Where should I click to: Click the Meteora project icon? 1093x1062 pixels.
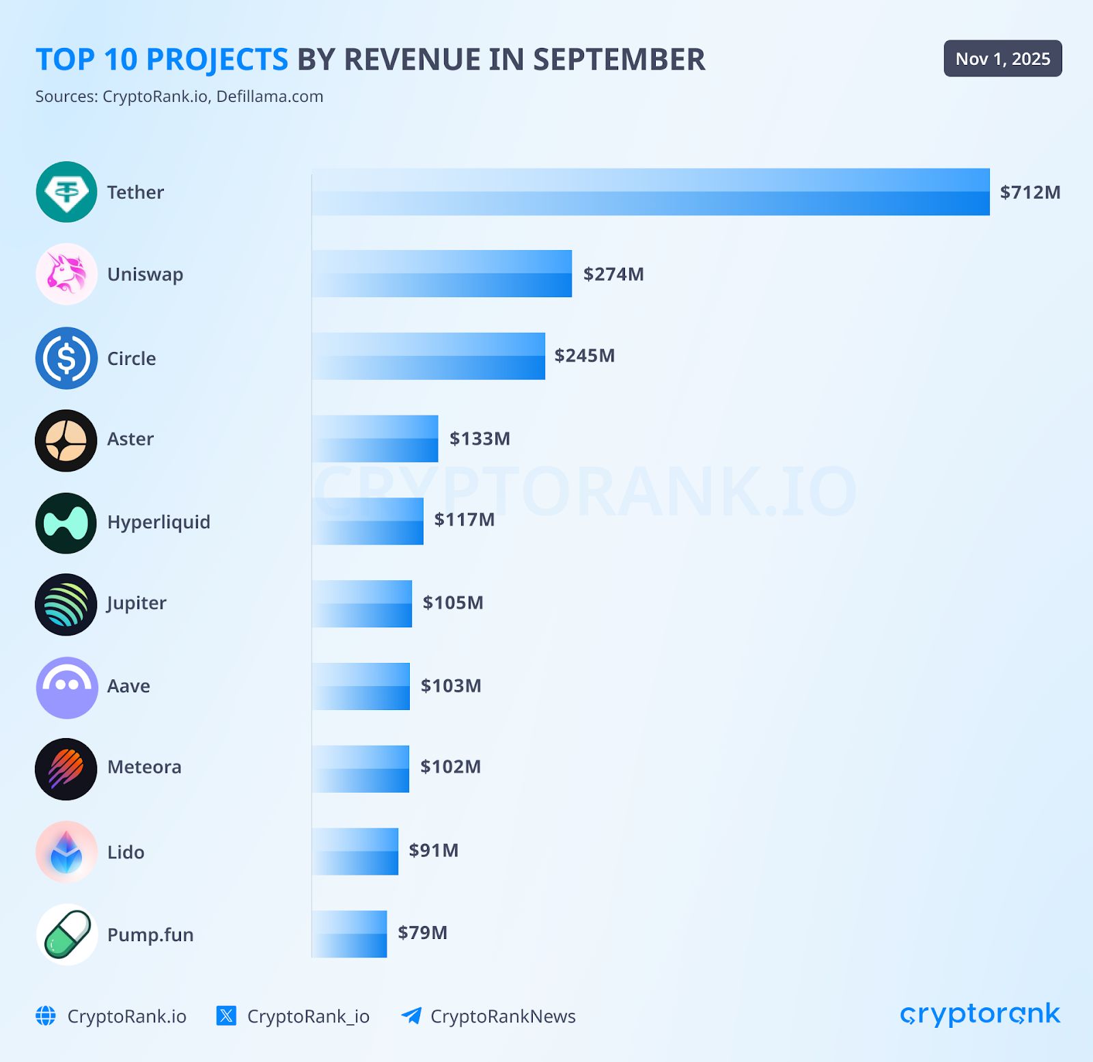(66, 768)
